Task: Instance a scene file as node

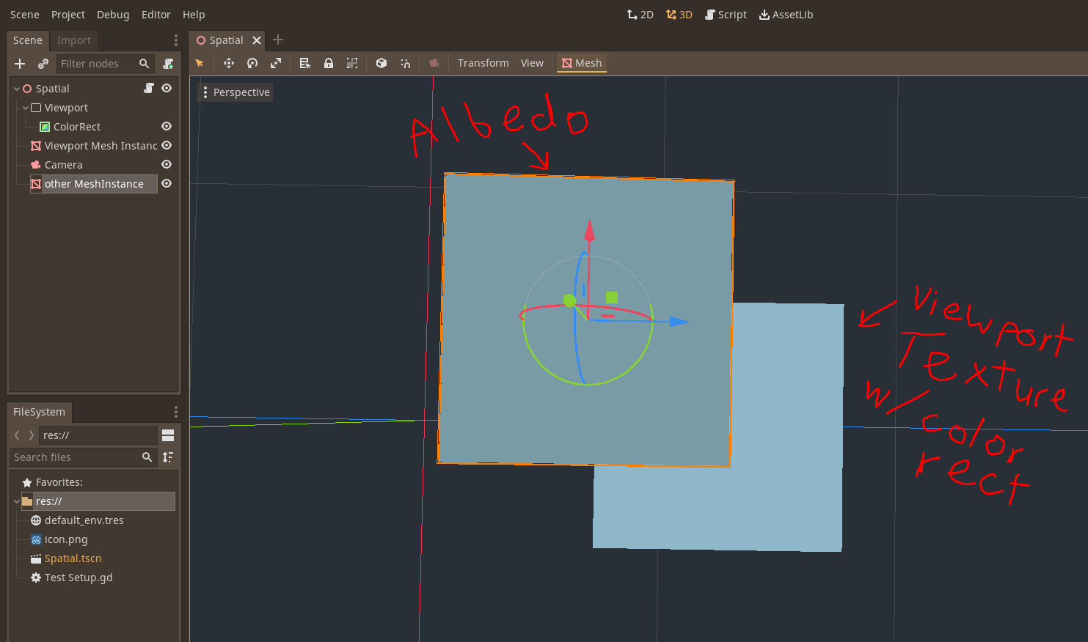Action: [43, 64]
